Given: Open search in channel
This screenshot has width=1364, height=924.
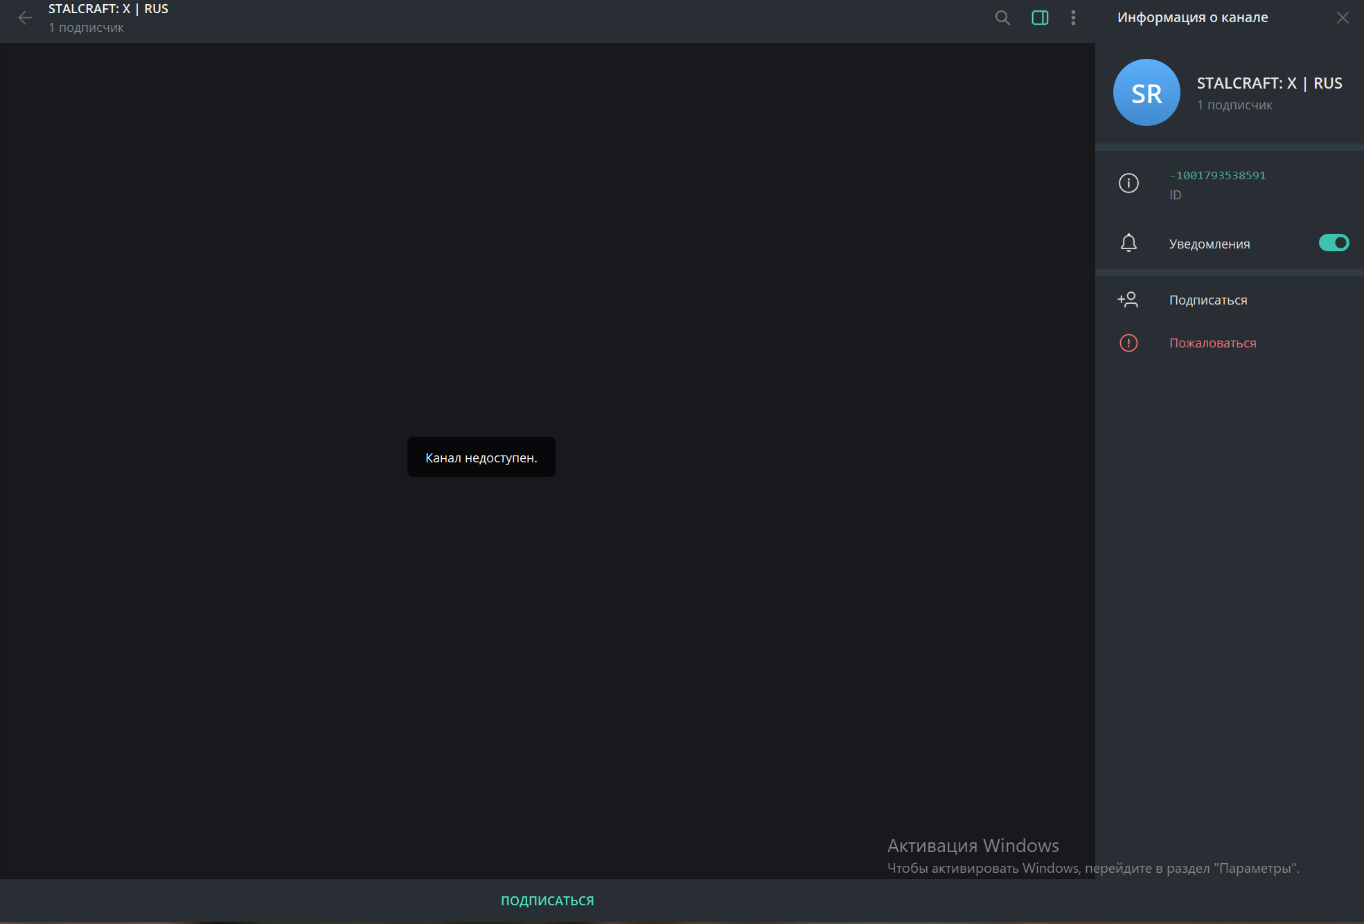Looking at the screenshot, I should (x=1002, y=18).
